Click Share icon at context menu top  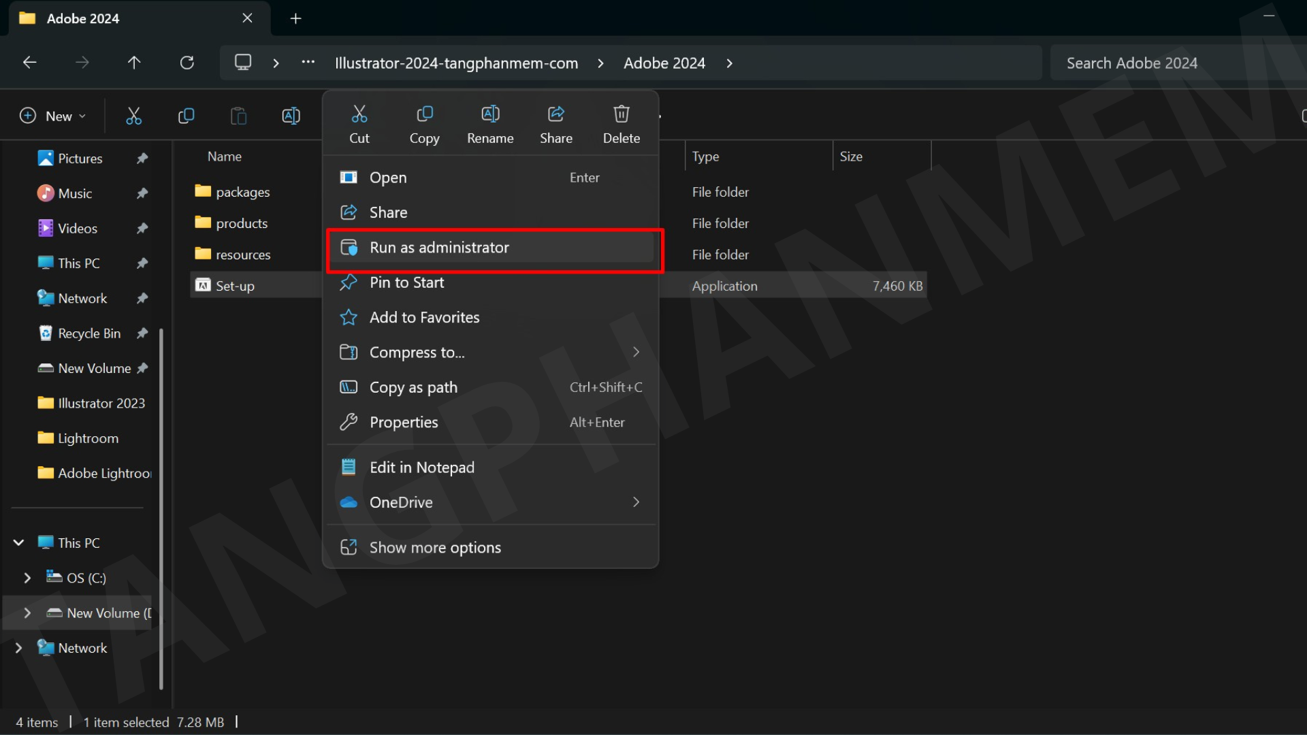[x=556, y=114]
